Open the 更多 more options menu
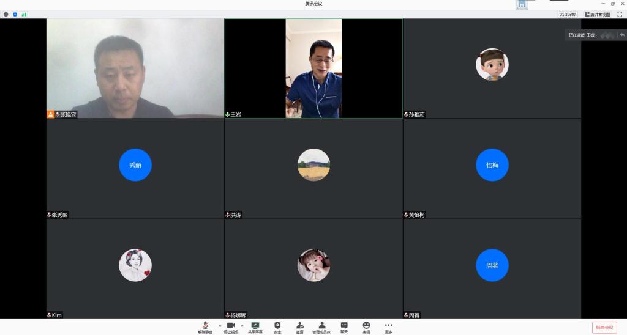Screen dimensions: 627x335 (x=388, y=326)
